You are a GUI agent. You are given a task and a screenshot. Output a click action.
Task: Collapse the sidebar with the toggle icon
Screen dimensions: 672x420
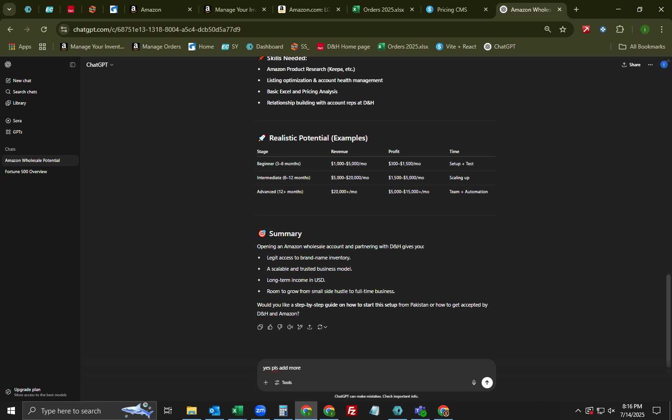(72, 65)
